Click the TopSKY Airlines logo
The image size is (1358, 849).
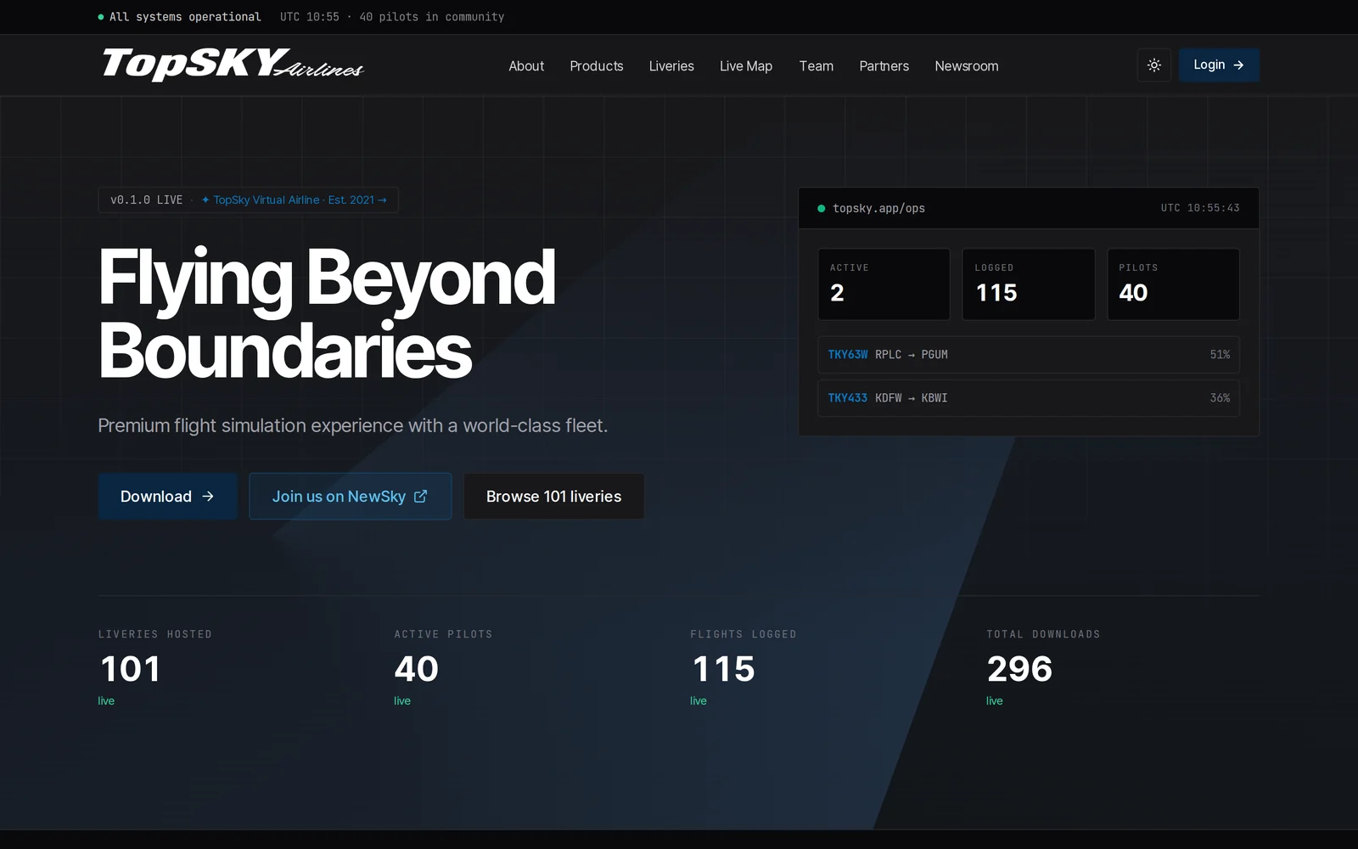coord(233,65)
